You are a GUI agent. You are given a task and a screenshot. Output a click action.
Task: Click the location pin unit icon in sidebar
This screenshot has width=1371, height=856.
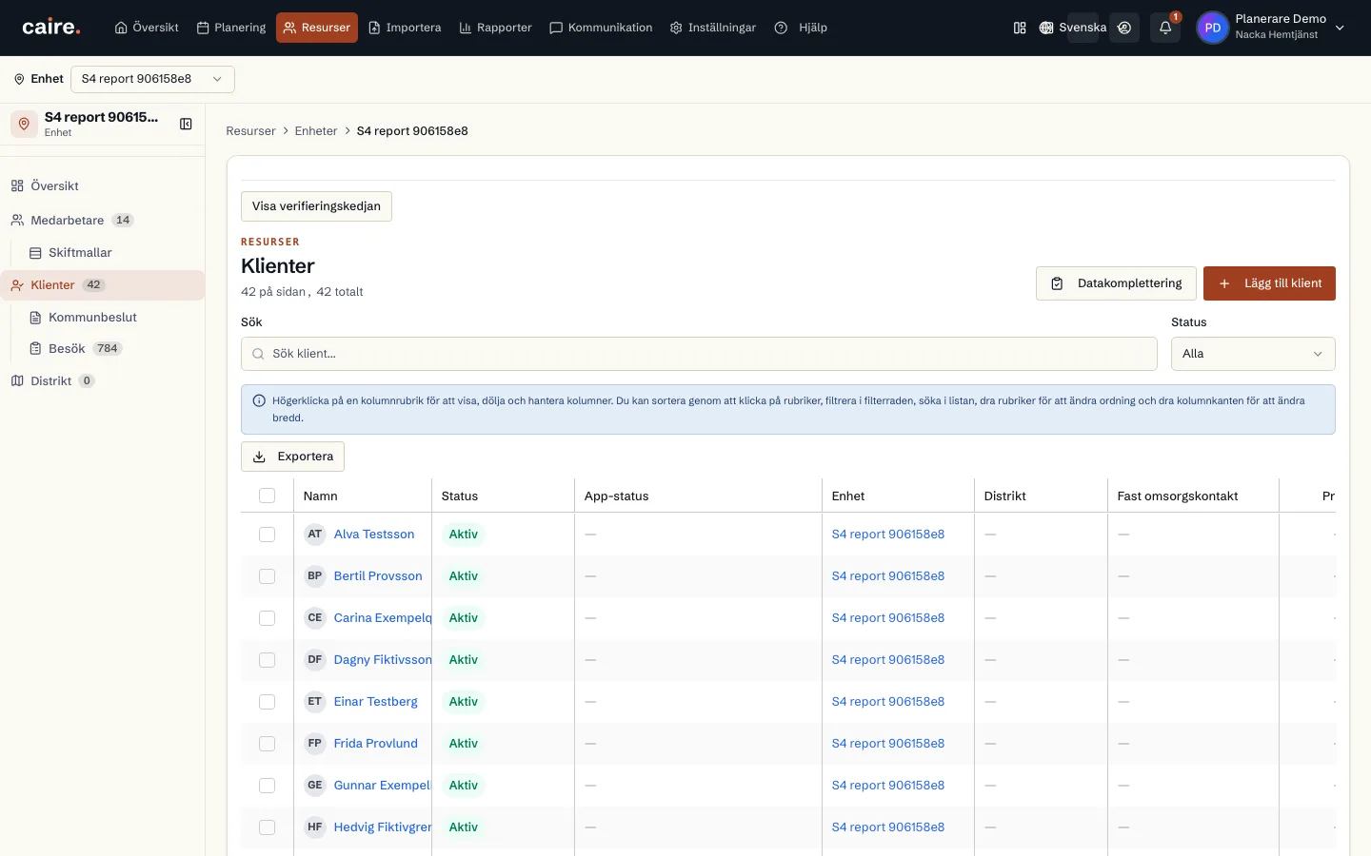click(x=24, y=124)
